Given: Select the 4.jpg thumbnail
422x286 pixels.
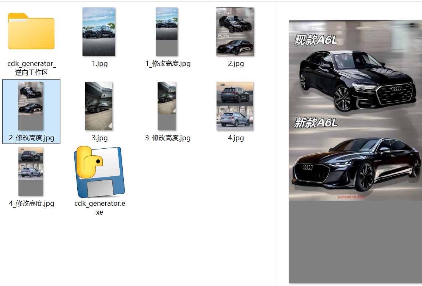Looking at the screenshot, I should [x=235, y=106].
